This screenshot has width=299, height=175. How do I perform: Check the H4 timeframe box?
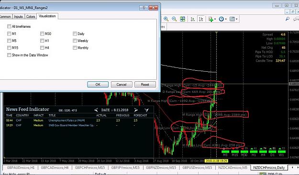point(42,48)
